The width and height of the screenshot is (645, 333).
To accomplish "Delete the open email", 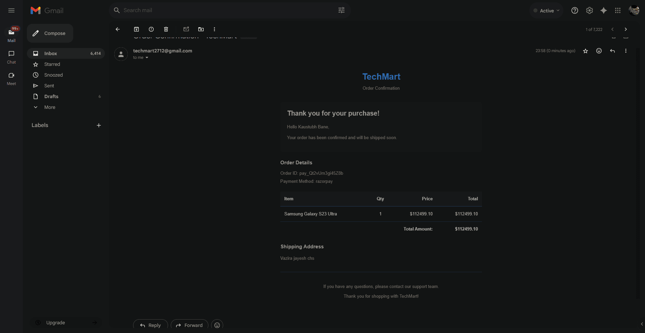I will [166, 29].
